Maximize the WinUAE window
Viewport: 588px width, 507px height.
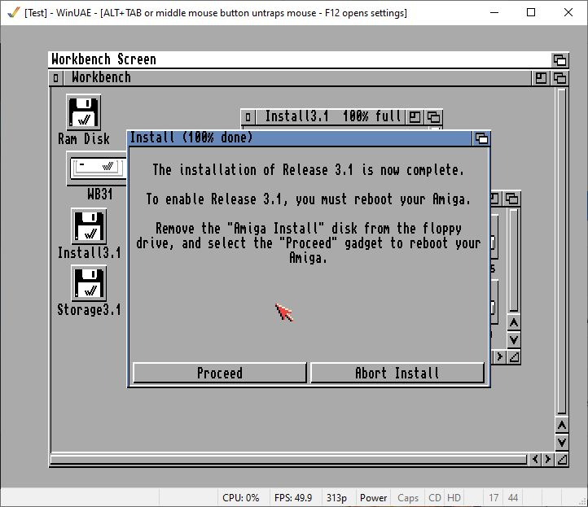[531, 12]
